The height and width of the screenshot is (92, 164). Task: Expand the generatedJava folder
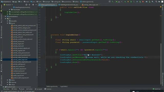click(x=5, y=16)
